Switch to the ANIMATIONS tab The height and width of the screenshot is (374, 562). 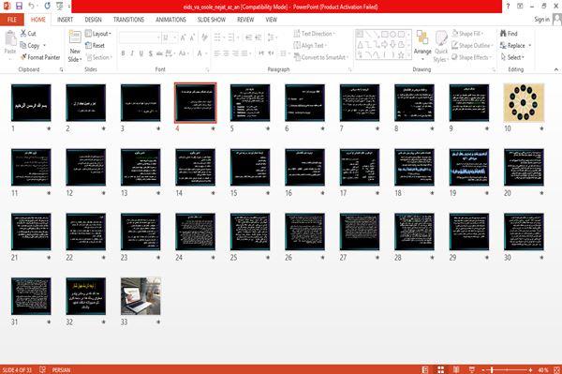[x=170, y=20]
